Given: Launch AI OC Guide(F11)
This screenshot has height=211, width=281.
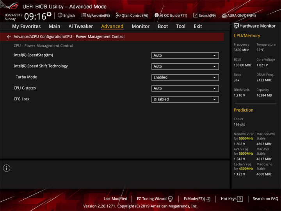Looking at the screenshot, I should pyautogui.click(x=171, y=15).
